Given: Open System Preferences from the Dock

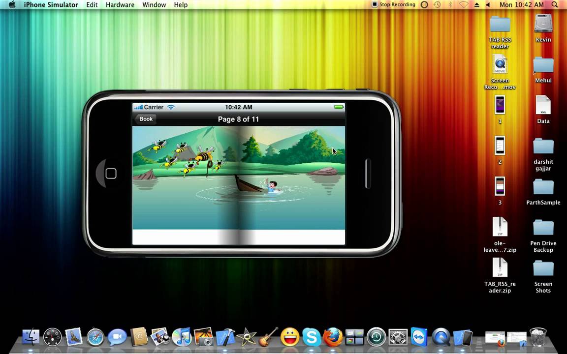Looking at the screenshot, I should point(397,337).
